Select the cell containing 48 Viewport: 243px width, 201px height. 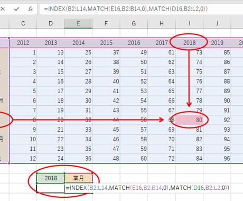tap(106, 158)
